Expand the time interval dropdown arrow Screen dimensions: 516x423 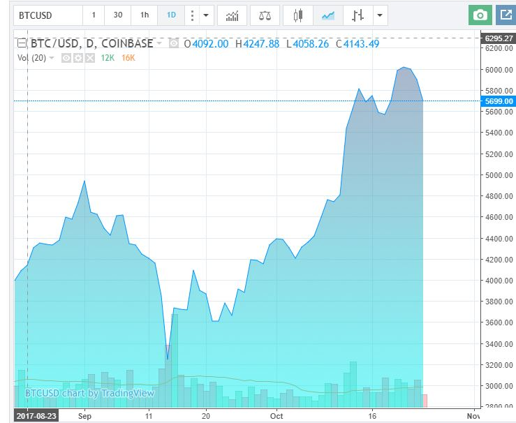coord(206,15)
